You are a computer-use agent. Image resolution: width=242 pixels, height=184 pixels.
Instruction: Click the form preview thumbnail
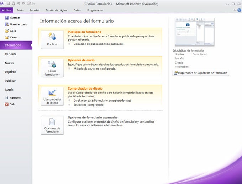tap(194, 32)
